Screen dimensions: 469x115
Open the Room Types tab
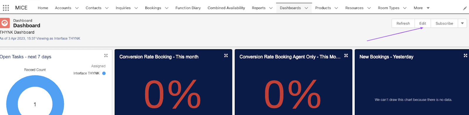pyautogui.click(x=389, y=8)
